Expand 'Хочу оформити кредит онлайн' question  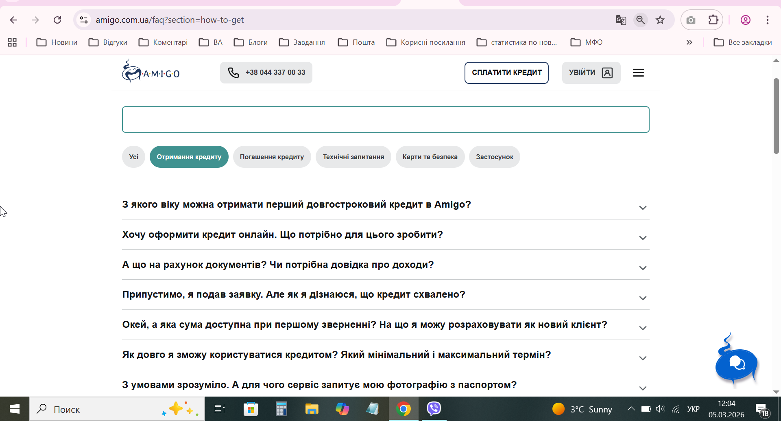(386, 235)
